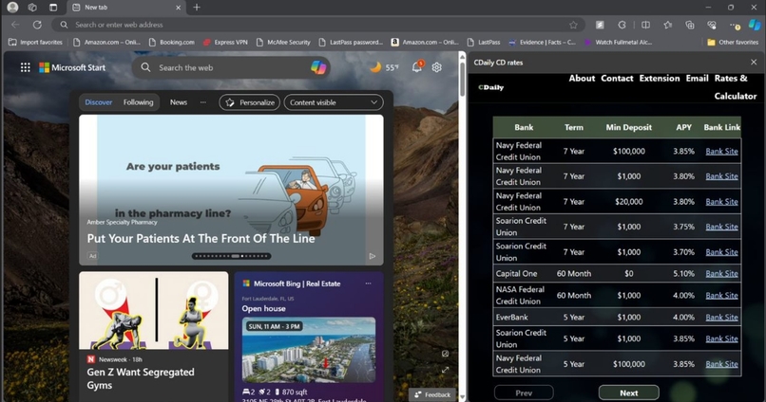Screen dimensions: 766x402
Task: Select the 5.10% APY cell
Action: point(683,274)
